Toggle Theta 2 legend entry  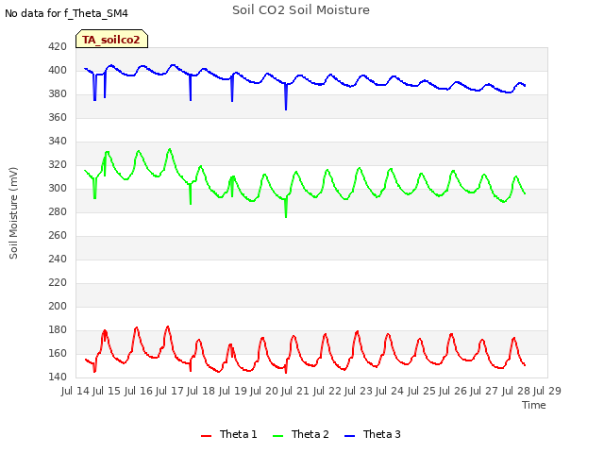click(301, 434)
